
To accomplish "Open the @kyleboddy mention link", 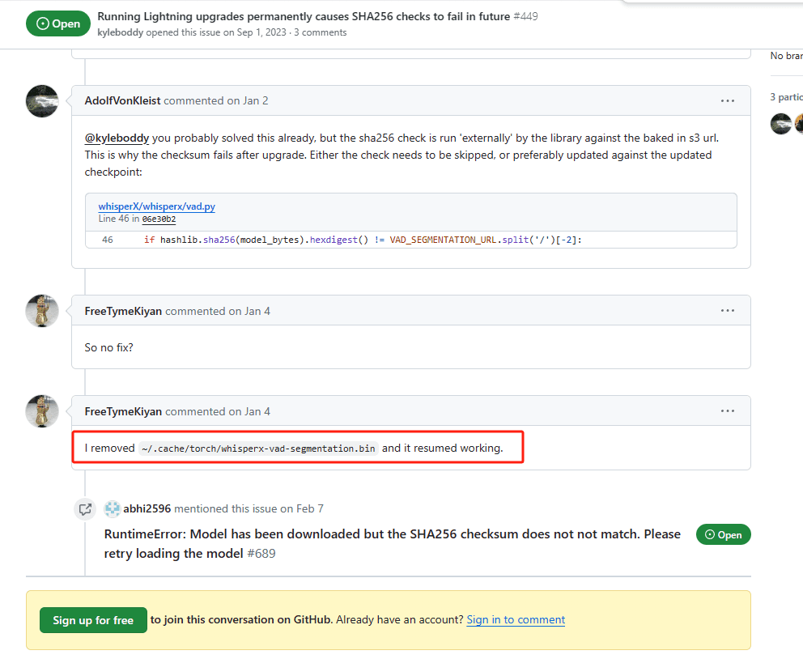I will tap(117, 138).
